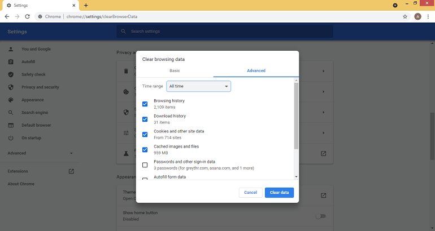Open Autofill settings
The image size is (435, 231).
tap(28, 61)
